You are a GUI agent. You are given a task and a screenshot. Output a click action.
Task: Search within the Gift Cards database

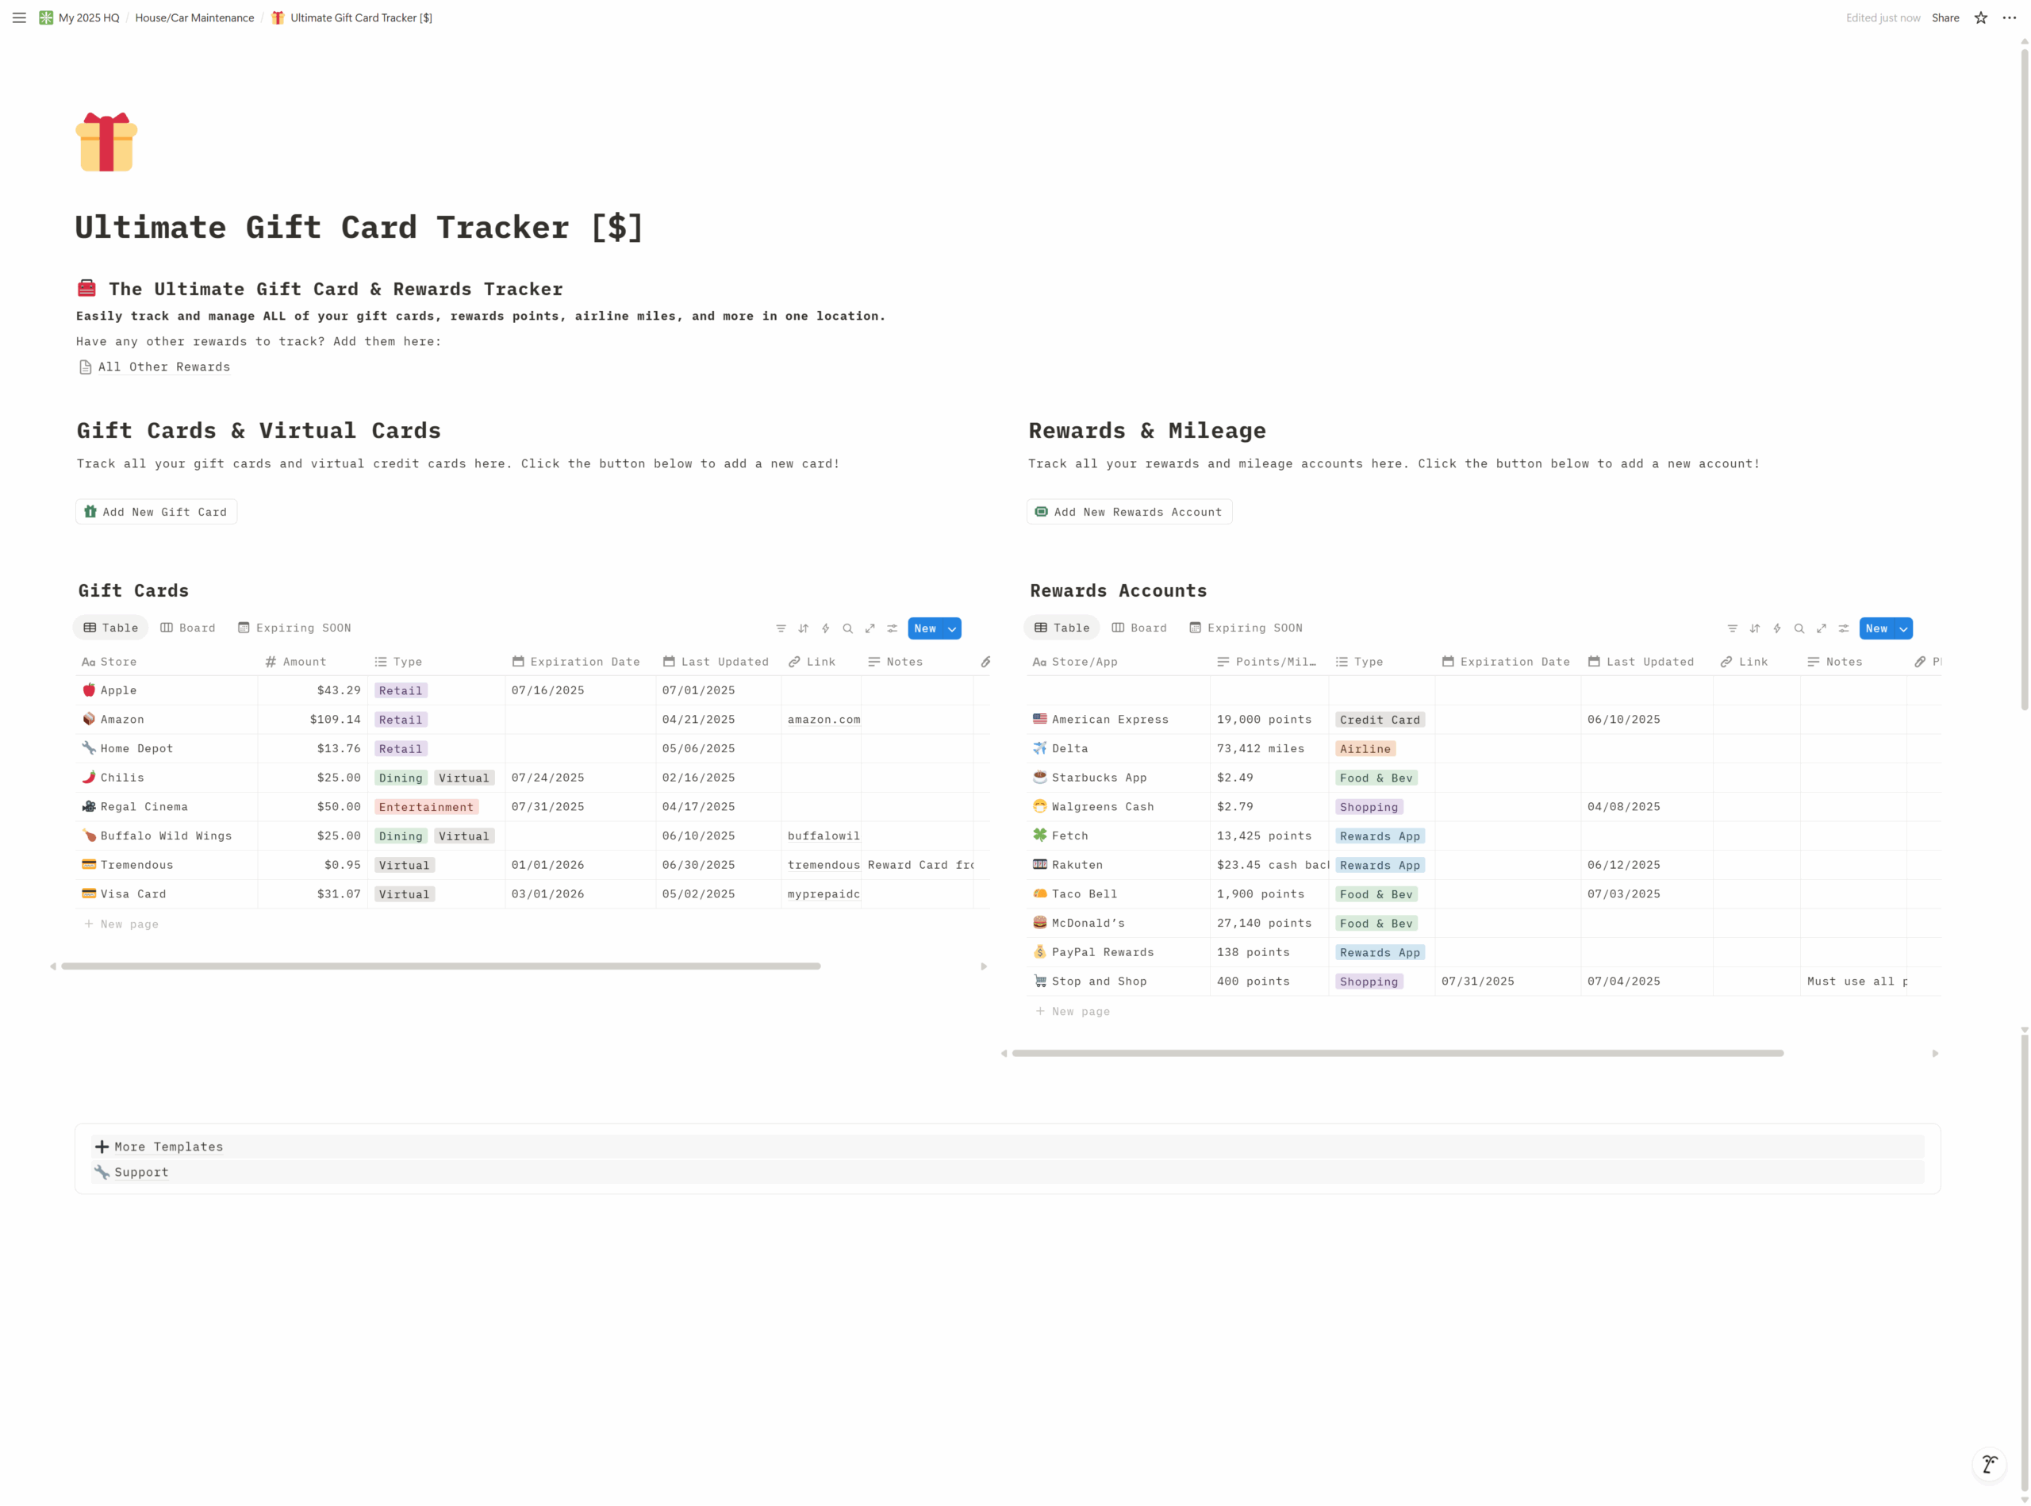point(848,628)
